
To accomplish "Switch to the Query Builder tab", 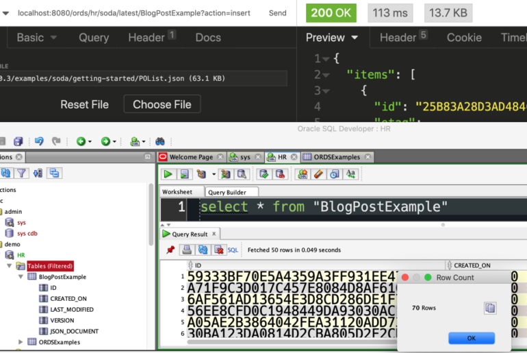I will 232,193.
